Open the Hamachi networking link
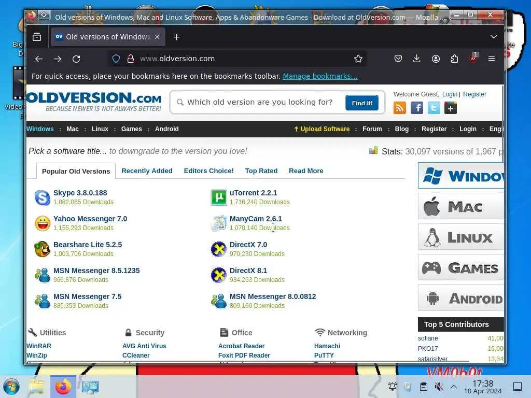Viewport: 531px width, 398px height. pos(327,346)
